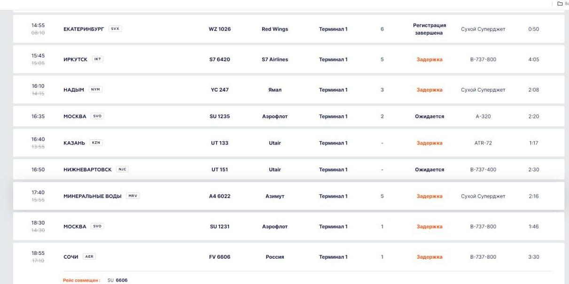This screenshot has width=569, height=284.
Task: Click the Ожидается status for flight UT 151
Action: pyautogui.click(x=429, y=170)
